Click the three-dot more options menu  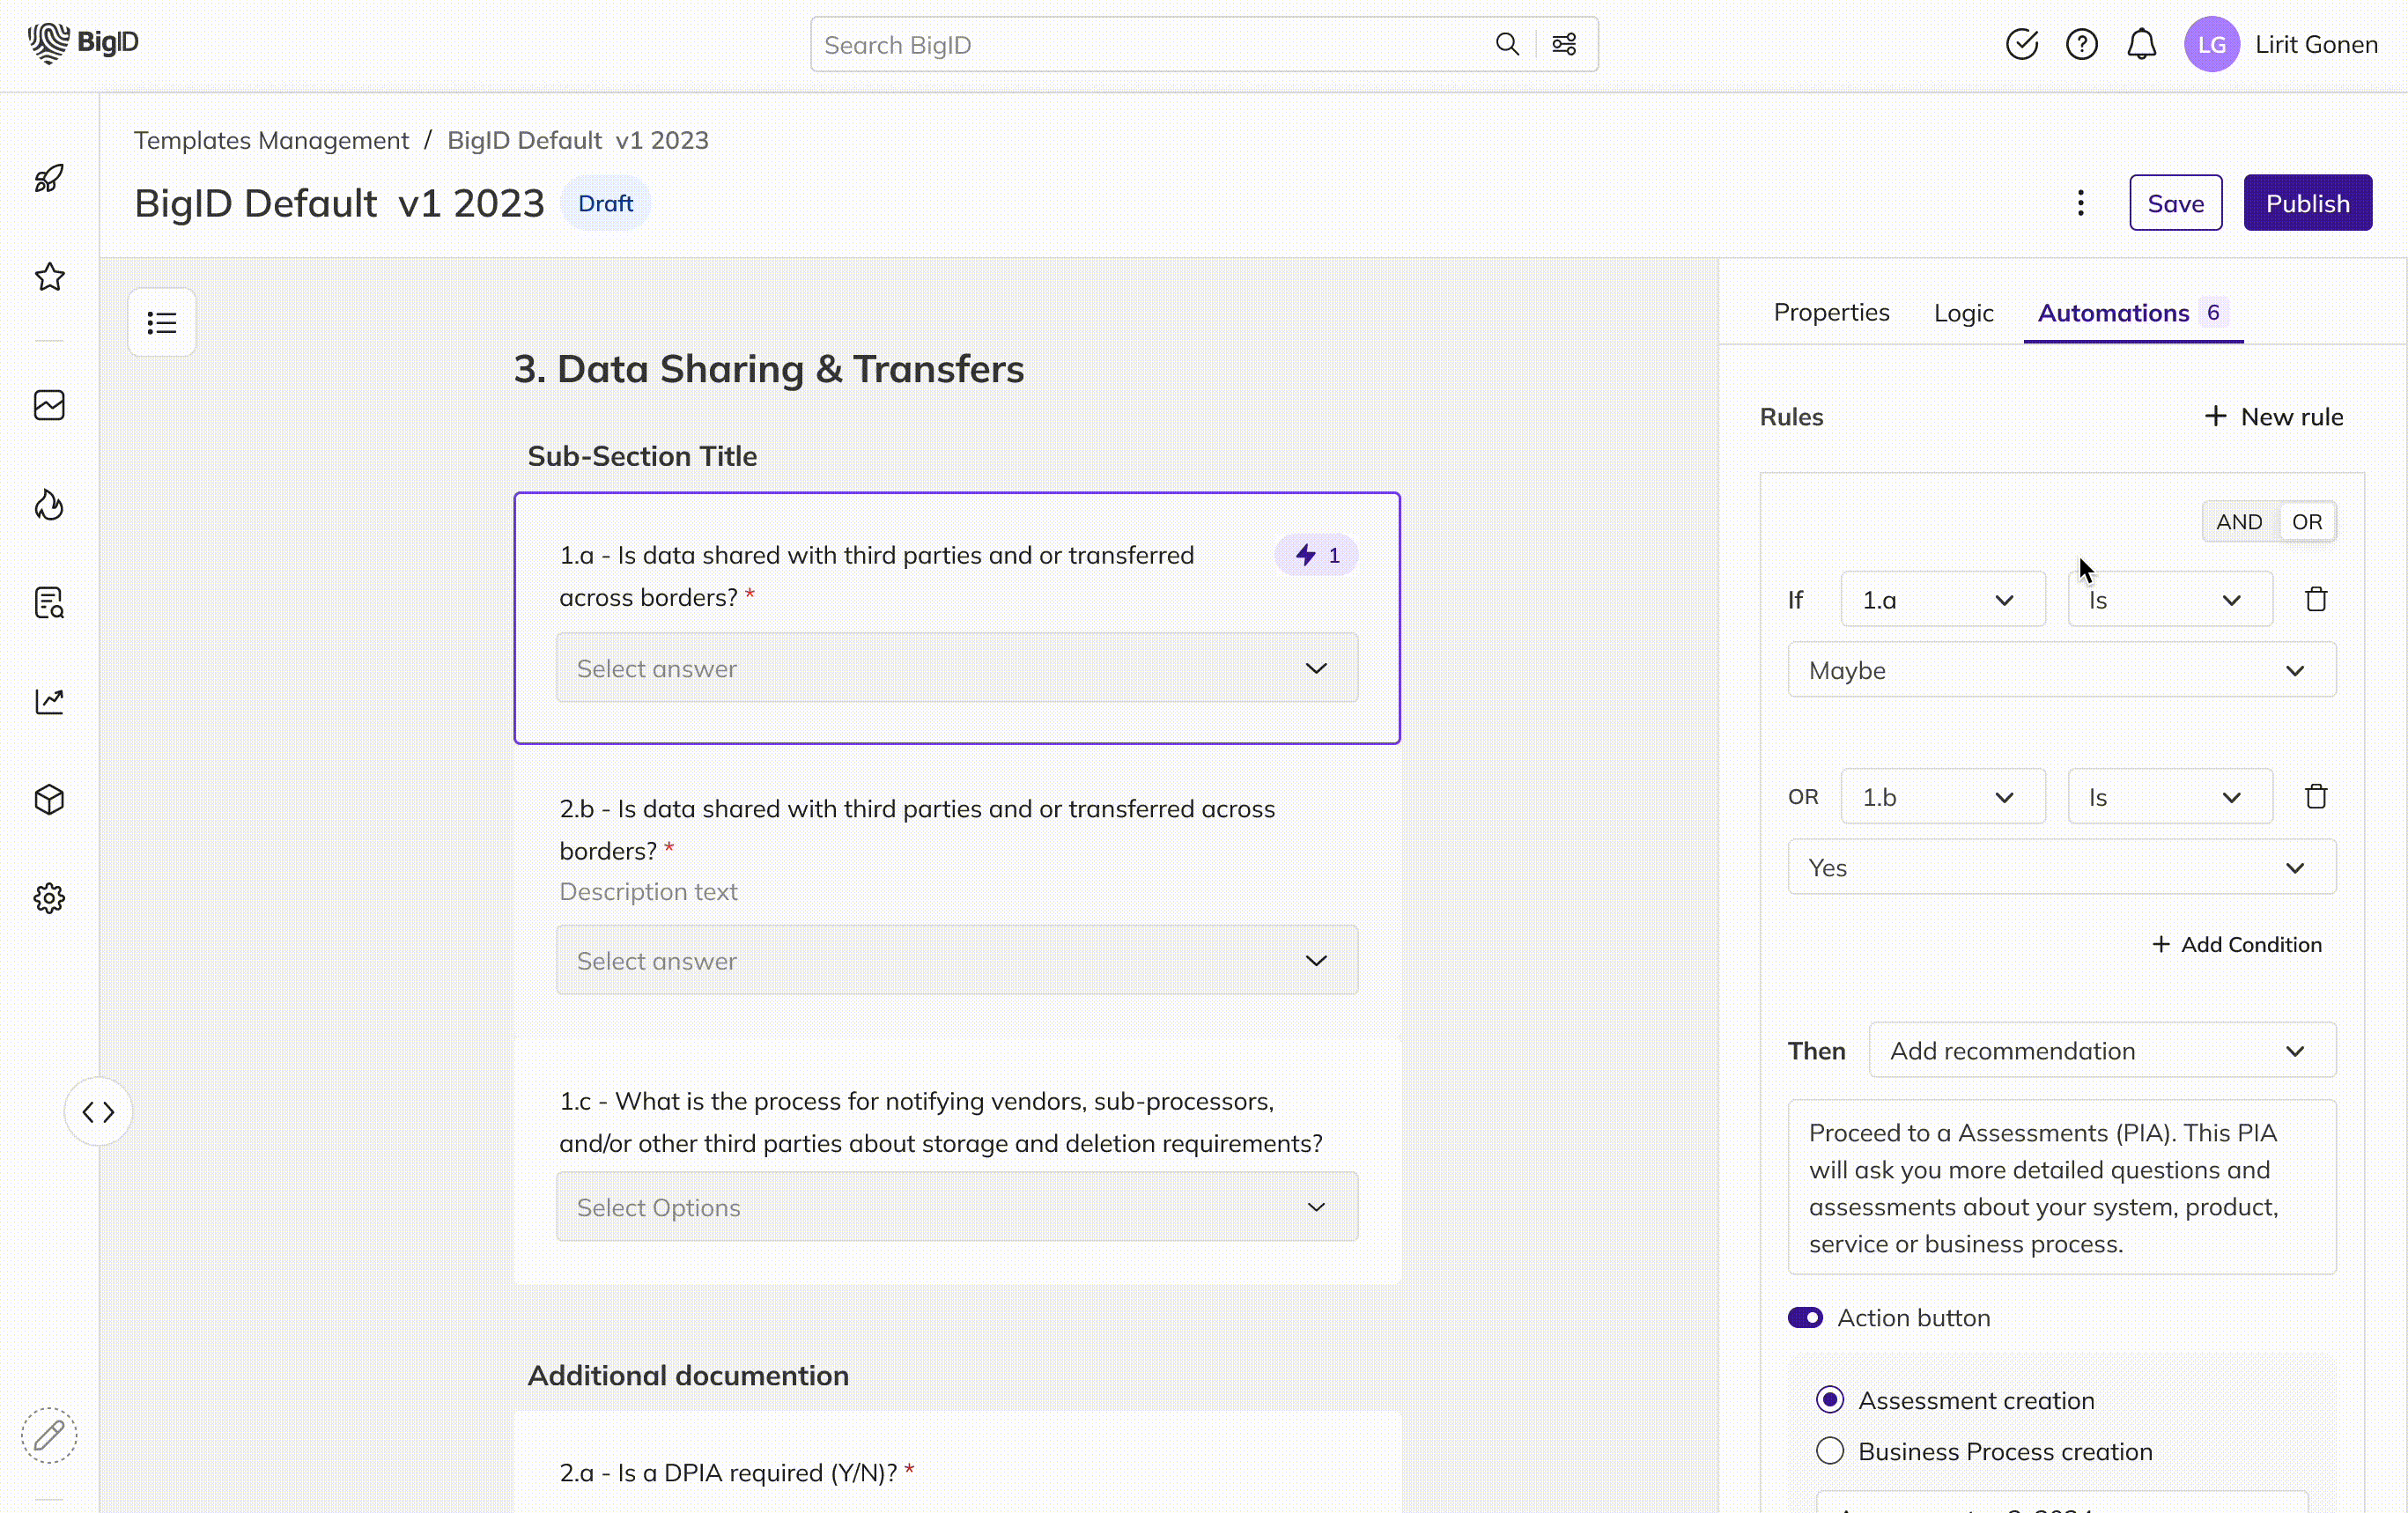click(2080, 203)
